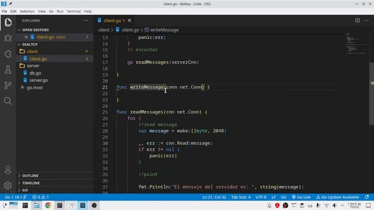This screenshot has height=210, width=374.
Task: Open the Manage gear icon
Action: (8, 185)
